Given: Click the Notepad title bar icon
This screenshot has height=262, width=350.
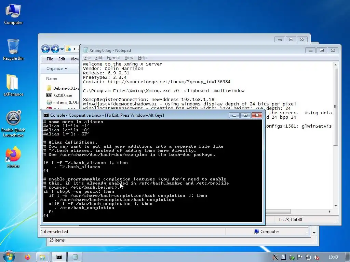Looking at the screenshot, I should (x=85, y=50).
